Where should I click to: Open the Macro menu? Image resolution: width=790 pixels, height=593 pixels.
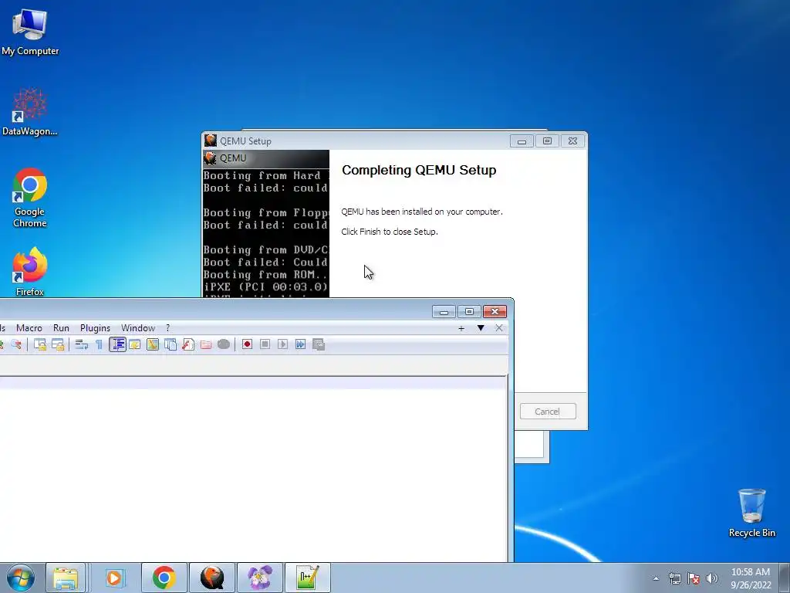click(29, 328)
